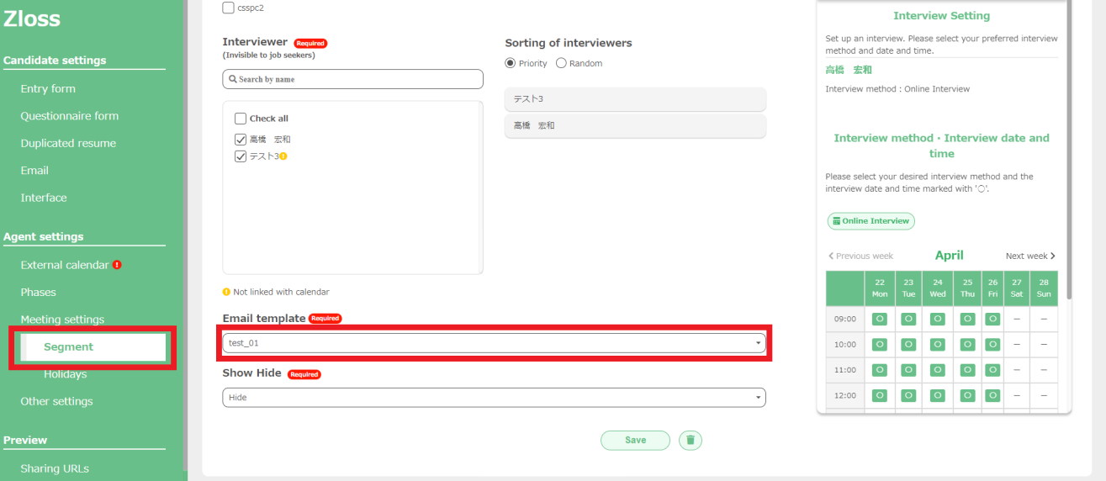Open the Email template dropdown

click(x=494, y=343)
